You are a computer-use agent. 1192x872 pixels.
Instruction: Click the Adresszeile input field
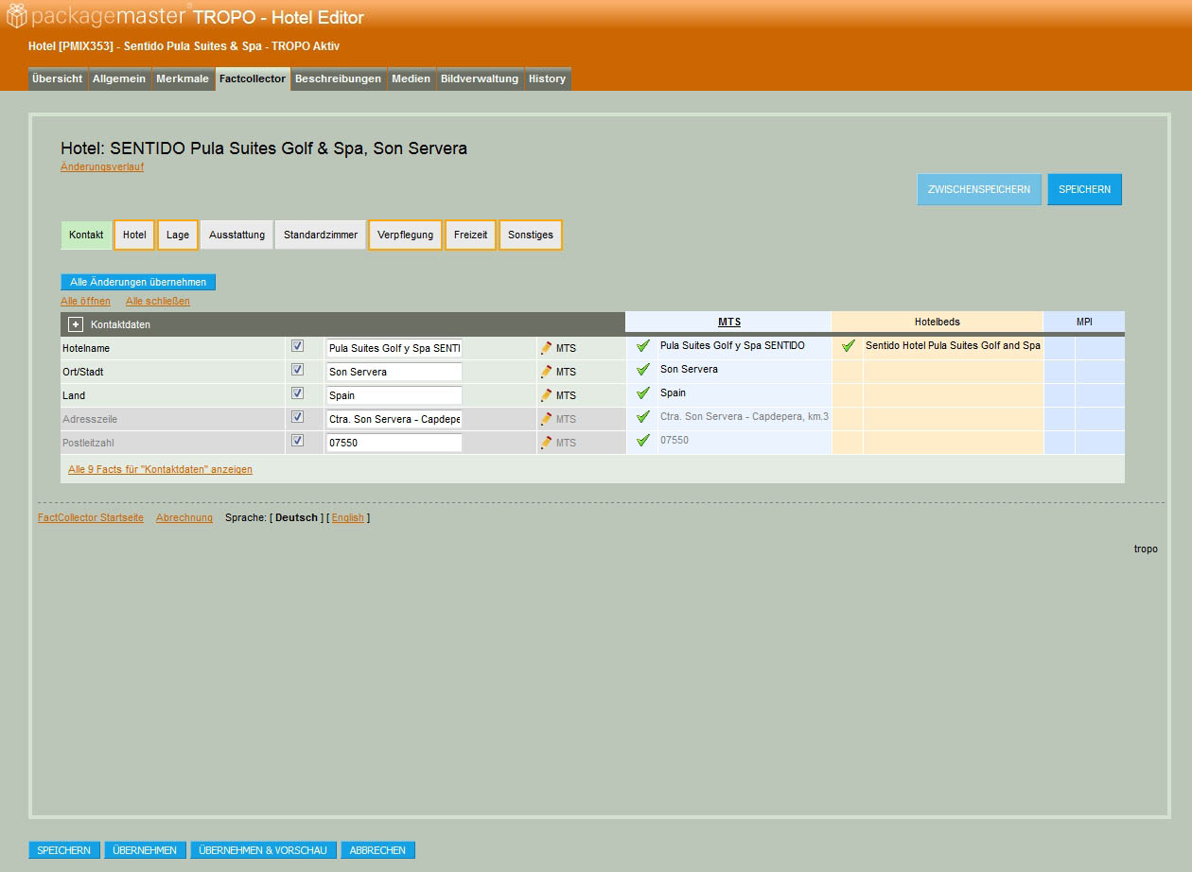point(394,419)
